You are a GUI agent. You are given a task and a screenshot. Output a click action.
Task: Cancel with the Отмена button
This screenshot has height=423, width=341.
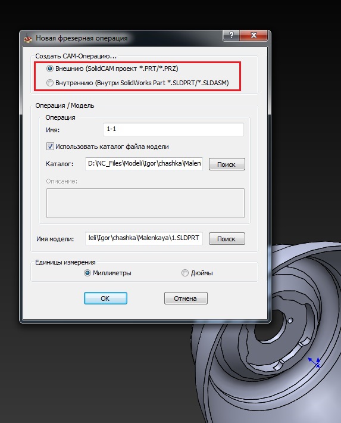pos(186,298)
